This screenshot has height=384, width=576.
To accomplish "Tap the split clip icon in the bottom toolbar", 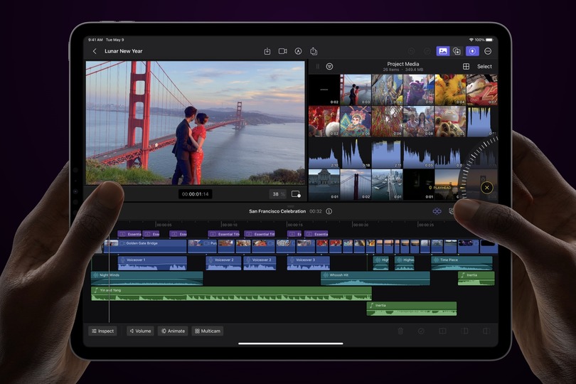I will pyautogui.click(x=442, y=331).
